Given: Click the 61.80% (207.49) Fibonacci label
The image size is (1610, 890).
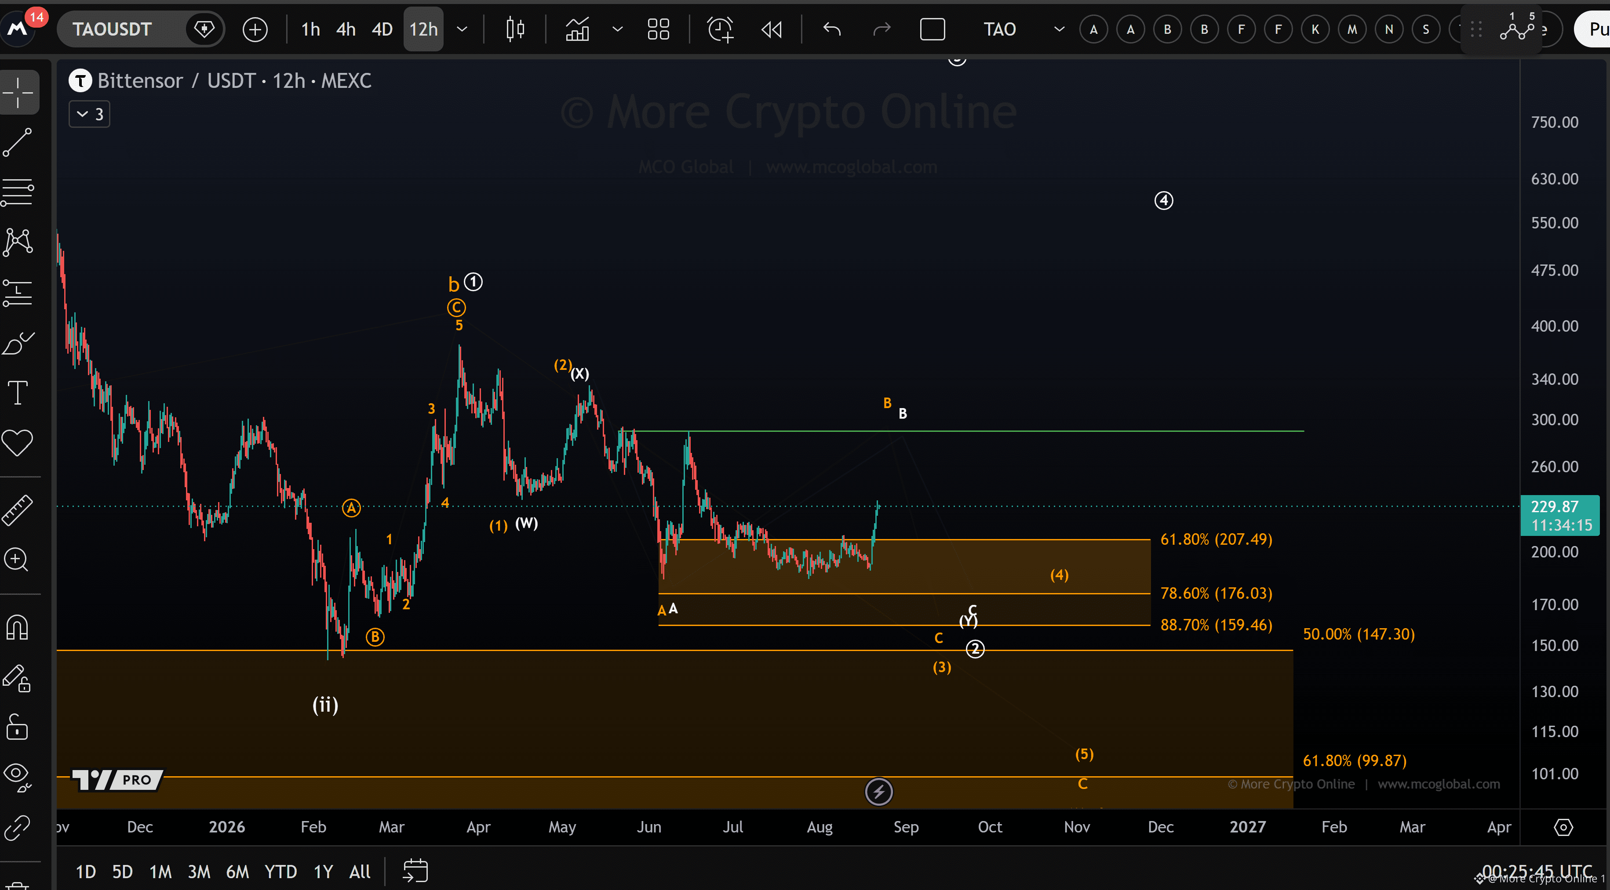Looking at the screenshot, I should tap(1216, 539).
